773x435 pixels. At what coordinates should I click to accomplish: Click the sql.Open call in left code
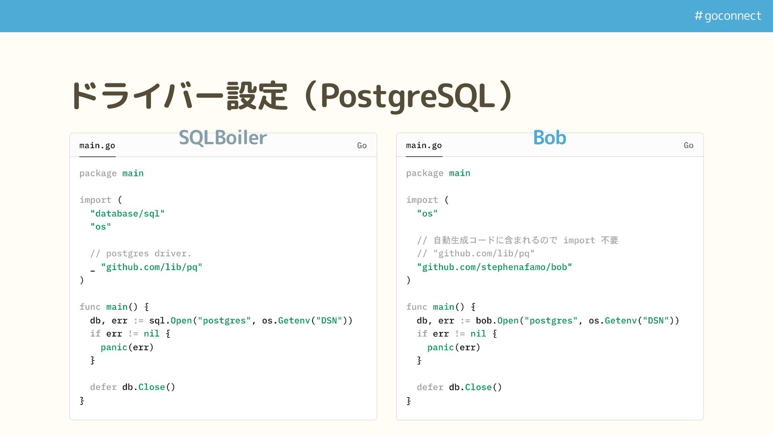[x=171, y=321]
